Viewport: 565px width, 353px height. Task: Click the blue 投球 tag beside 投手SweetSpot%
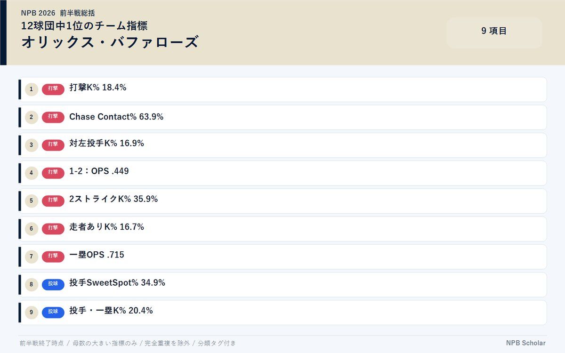coord(53,285)
